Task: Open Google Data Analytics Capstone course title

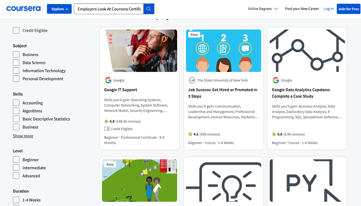Action: click(x=301, y=93)
